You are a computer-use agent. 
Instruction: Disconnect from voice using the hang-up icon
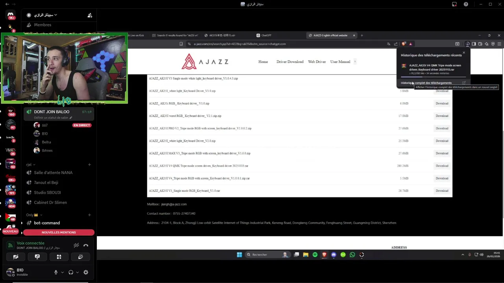(x=86, y=245)
